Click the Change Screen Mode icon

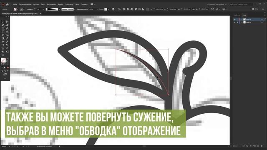coord(5,74)
